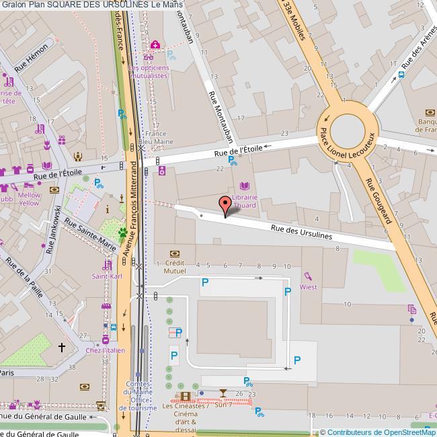
Task: Click the bus stop icon near Rue des Arènes
Action: pyautogui.click(x=401, y=75)
